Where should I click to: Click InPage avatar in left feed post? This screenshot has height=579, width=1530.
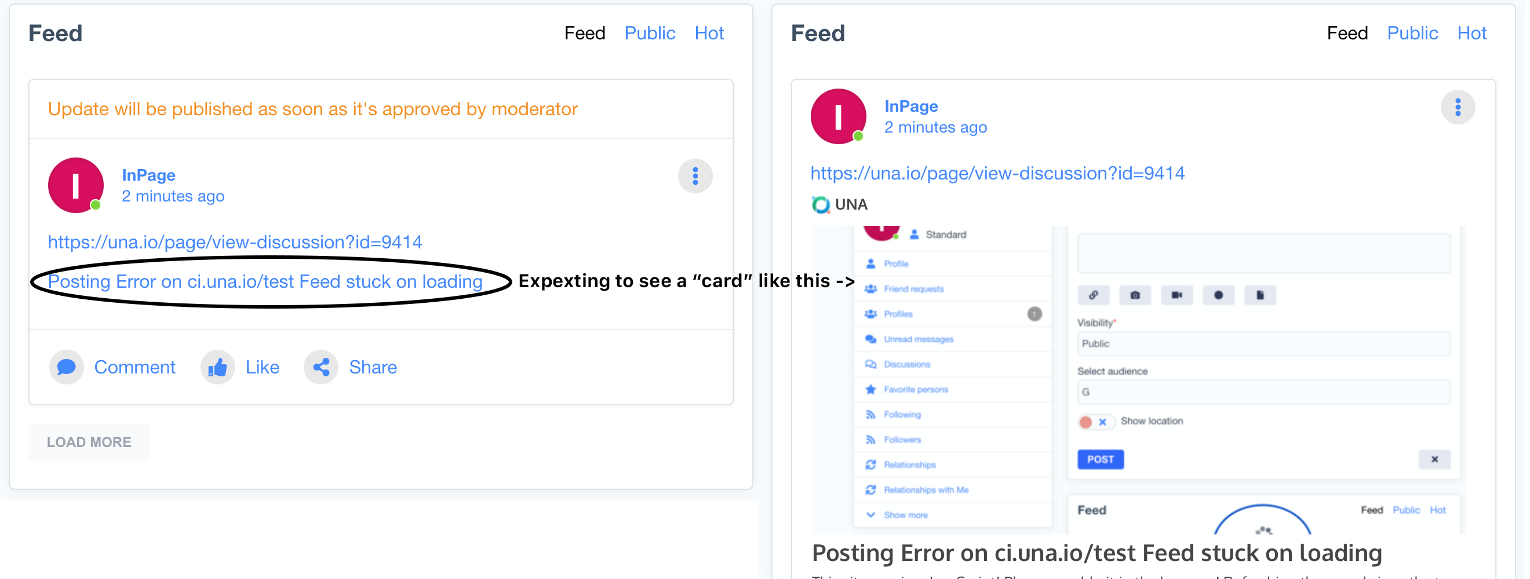click(x=75, y=185)
